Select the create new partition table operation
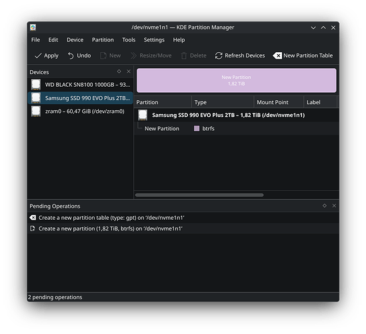Image resolution: width=366 pixels, height=334 pixels. (183, 218)
